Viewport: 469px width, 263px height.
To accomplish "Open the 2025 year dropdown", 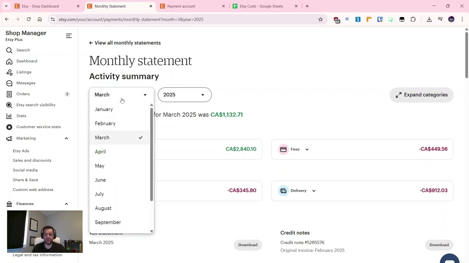I will [x=185, y=95].
